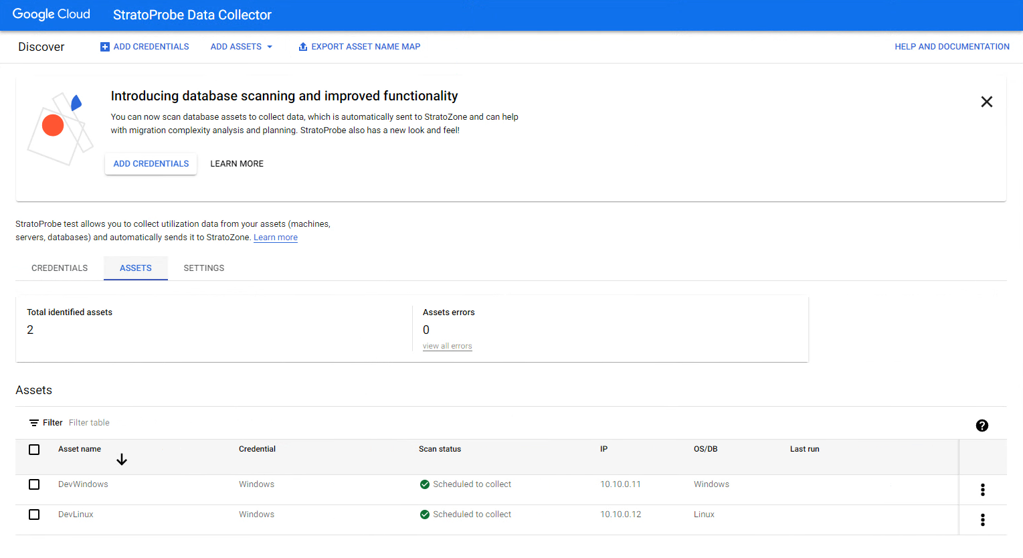
Task: Click Windows credential cell in DevWindows row
Action: click(256, 484)
